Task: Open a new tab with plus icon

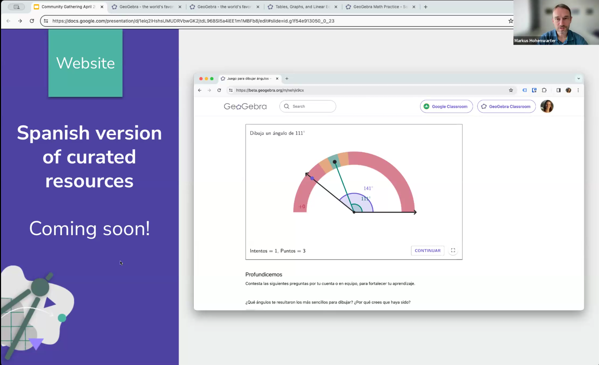Action: point(426,7)
